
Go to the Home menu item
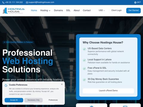(34, 10)
